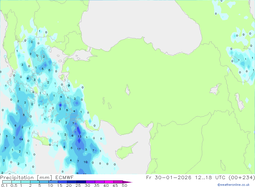
Task: Click the '45' legend scale label
Action: (x=115, y=185)
